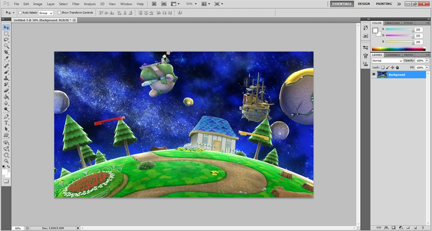Expand more workspaces chevron
Image resolution: width=432 pixels, height=231 pixels.
click(x=399, y=4)
